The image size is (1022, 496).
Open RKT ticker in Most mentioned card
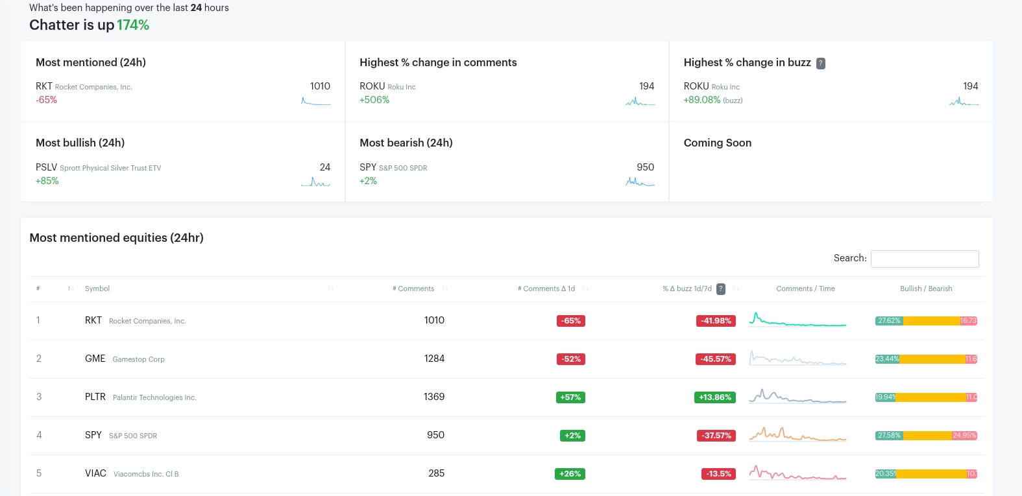(44, 86)
